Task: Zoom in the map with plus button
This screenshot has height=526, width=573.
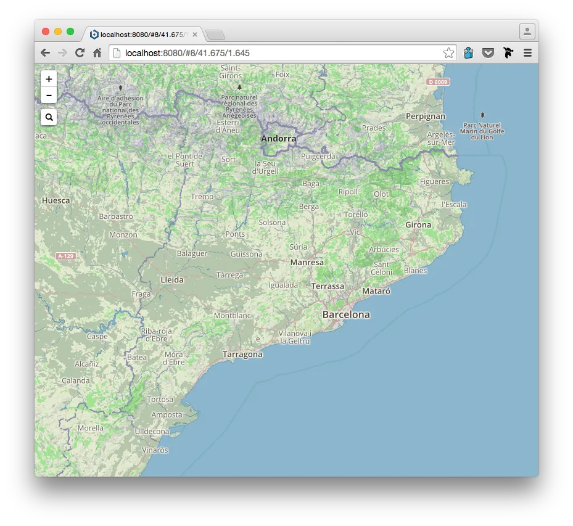Action: coord(49,79)
